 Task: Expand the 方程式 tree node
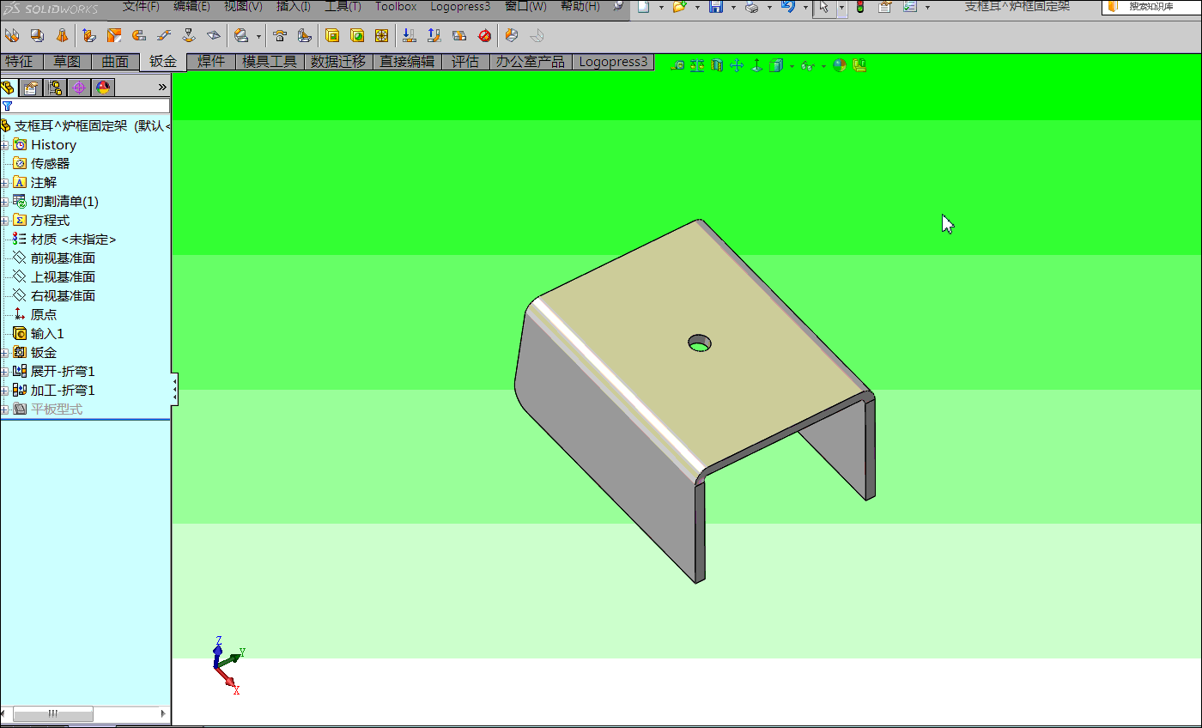click(x=4, y=221)
